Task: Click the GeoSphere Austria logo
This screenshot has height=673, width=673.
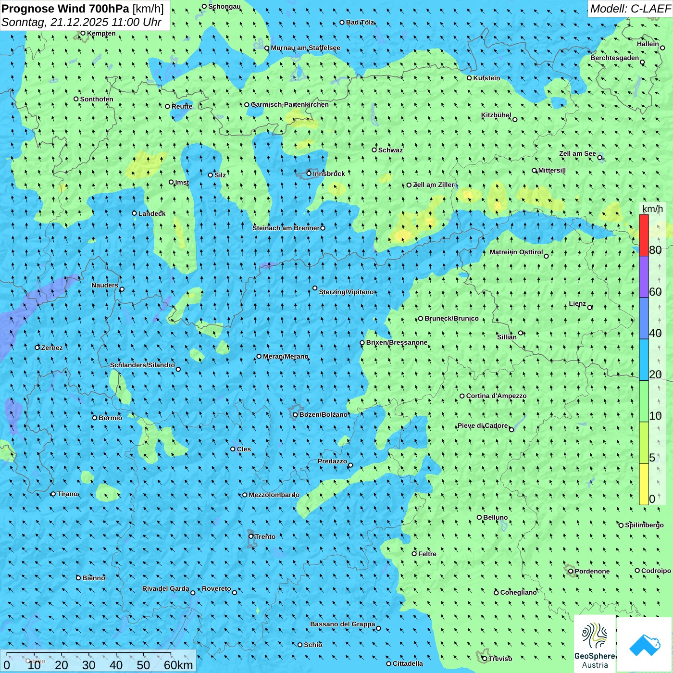Action: pyautogui.click(x=595, y=644)
